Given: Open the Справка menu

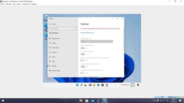Looking at the screenshot, I should click(x=33, y=4).
